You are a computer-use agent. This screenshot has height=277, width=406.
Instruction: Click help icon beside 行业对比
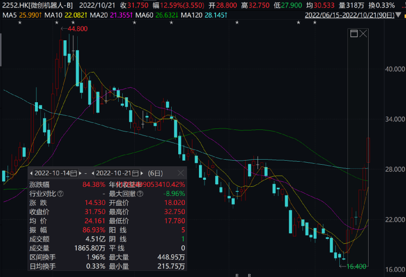(61, 193)
